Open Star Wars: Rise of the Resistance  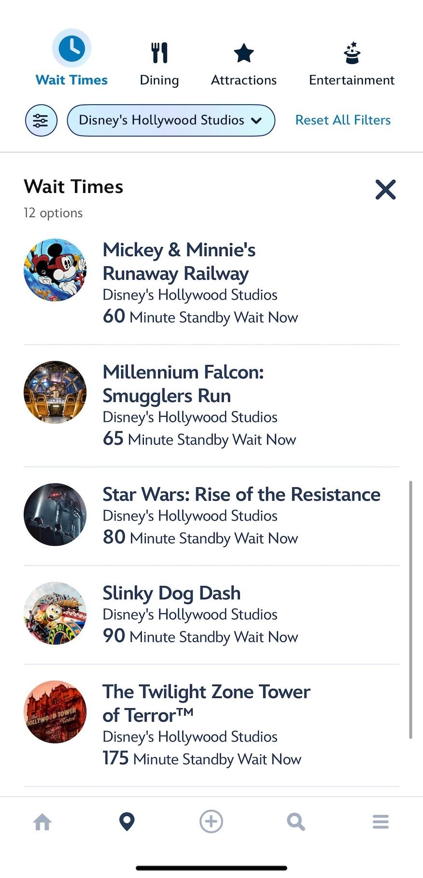click(x=241, y=494)
